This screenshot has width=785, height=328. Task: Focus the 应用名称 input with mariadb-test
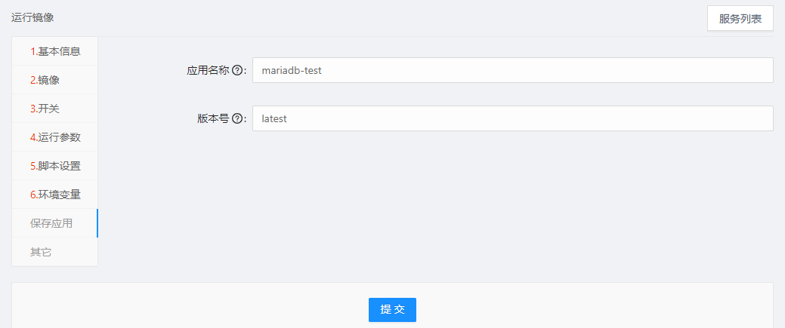tap(512, 70)
